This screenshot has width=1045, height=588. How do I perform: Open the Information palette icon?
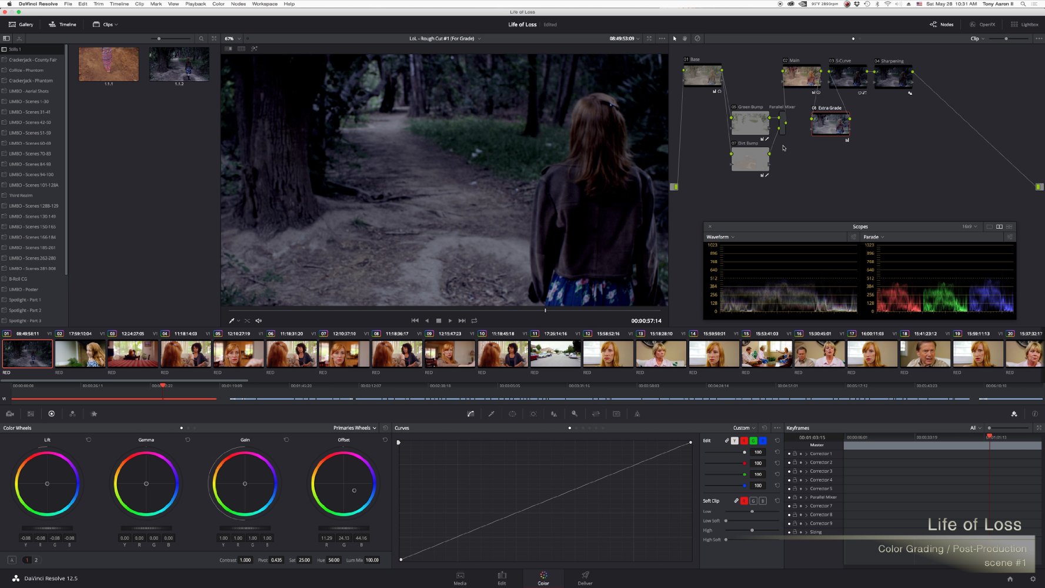point(1035,414)
